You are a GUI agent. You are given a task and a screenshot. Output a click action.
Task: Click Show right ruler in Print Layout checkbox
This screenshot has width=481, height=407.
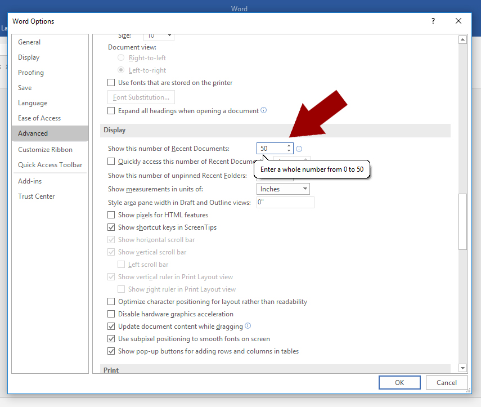tap(121, 289)
